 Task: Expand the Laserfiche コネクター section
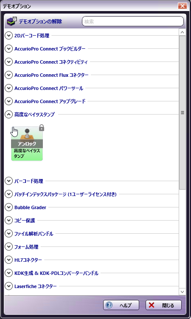point(8,286)
